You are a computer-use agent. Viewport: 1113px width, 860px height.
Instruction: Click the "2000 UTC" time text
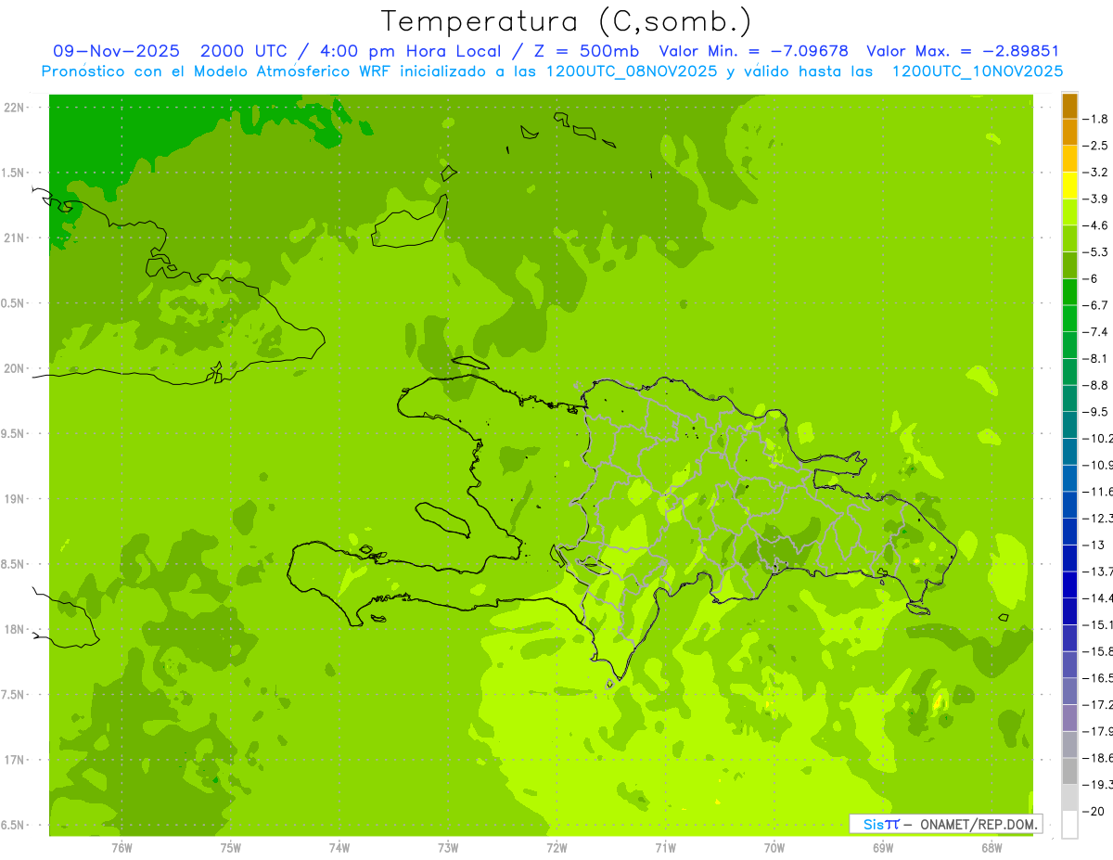pyautogui.click(x=244, y=51)
